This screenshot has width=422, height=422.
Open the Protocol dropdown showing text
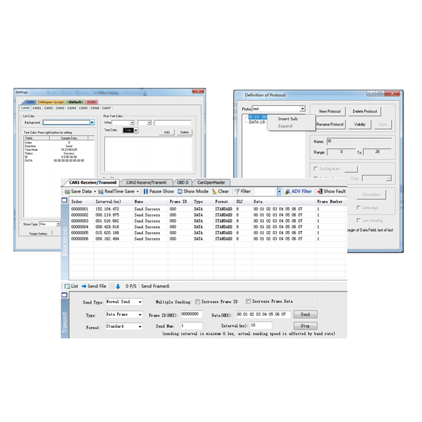(x=303, y=109)
